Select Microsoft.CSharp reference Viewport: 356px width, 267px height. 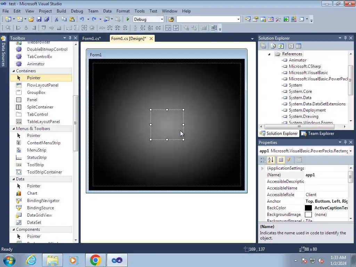(305, 66)
